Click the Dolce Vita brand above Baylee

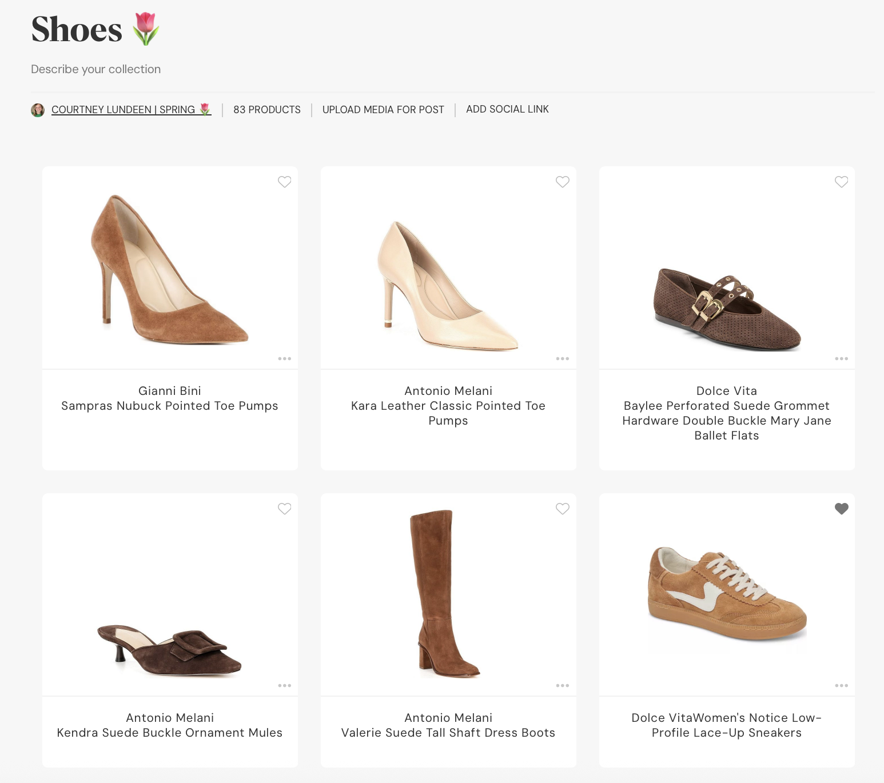pyautogui.click(x=727, y=391)
